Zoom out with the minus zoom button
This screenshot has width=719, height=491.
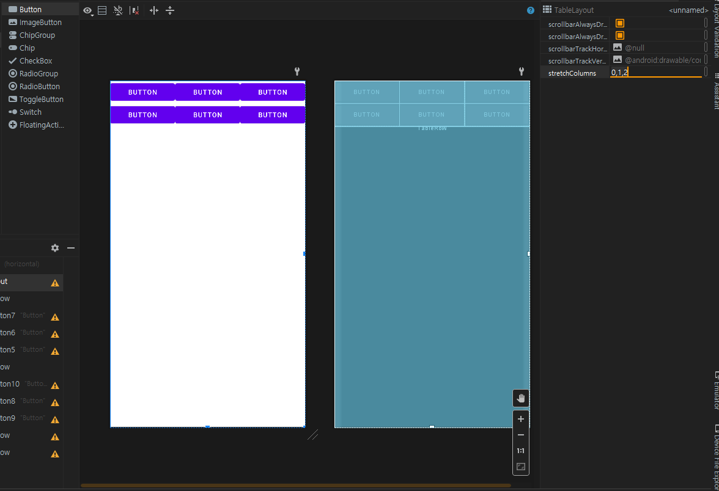point(521,435)
